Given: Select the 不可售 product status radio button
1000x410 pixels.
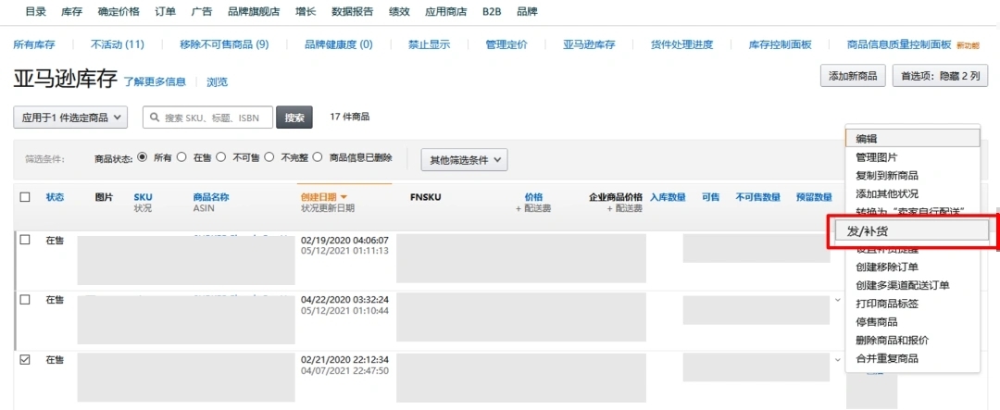Looking at the screenshot, I should [221, 158].
